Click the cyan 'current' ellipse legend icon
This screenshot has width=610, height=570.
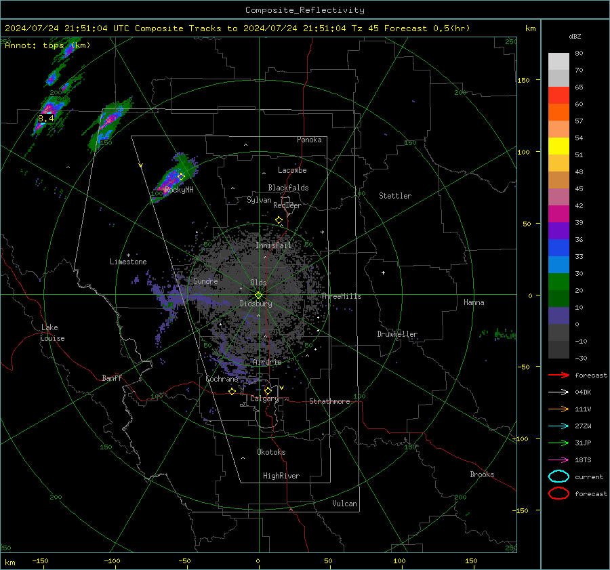click(x=558, y=476)
